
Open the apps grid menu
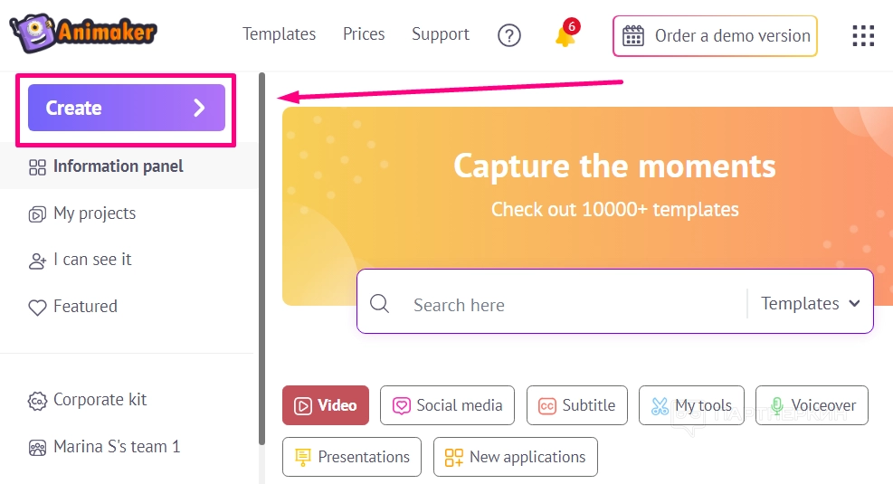863,35
